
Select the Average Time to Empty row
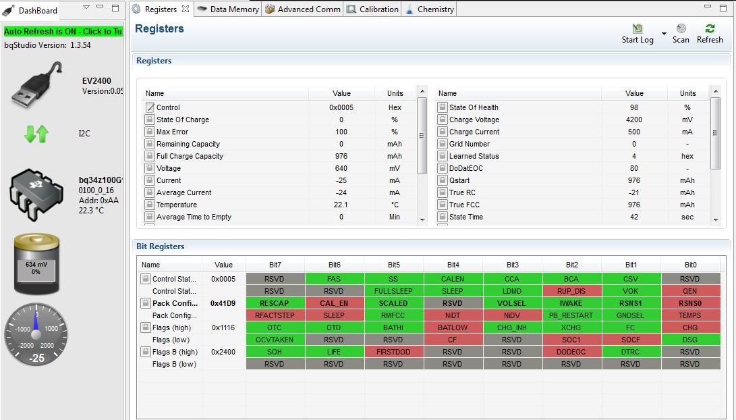pos(279,217)
